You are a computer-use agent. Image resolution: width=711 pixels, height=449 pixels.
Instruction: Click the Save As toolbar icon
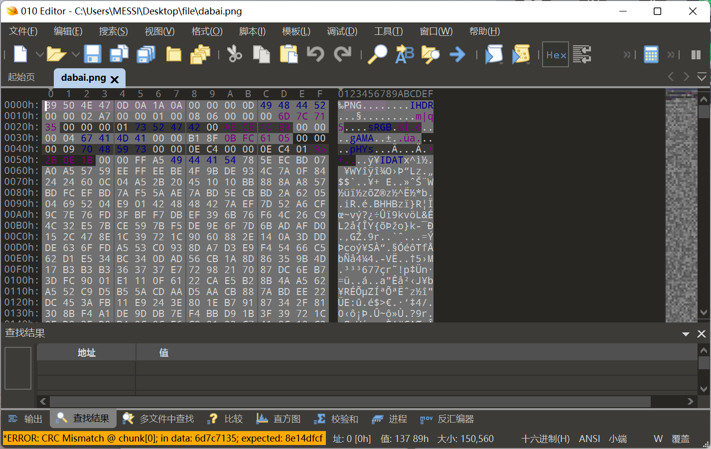pos(119,54)
